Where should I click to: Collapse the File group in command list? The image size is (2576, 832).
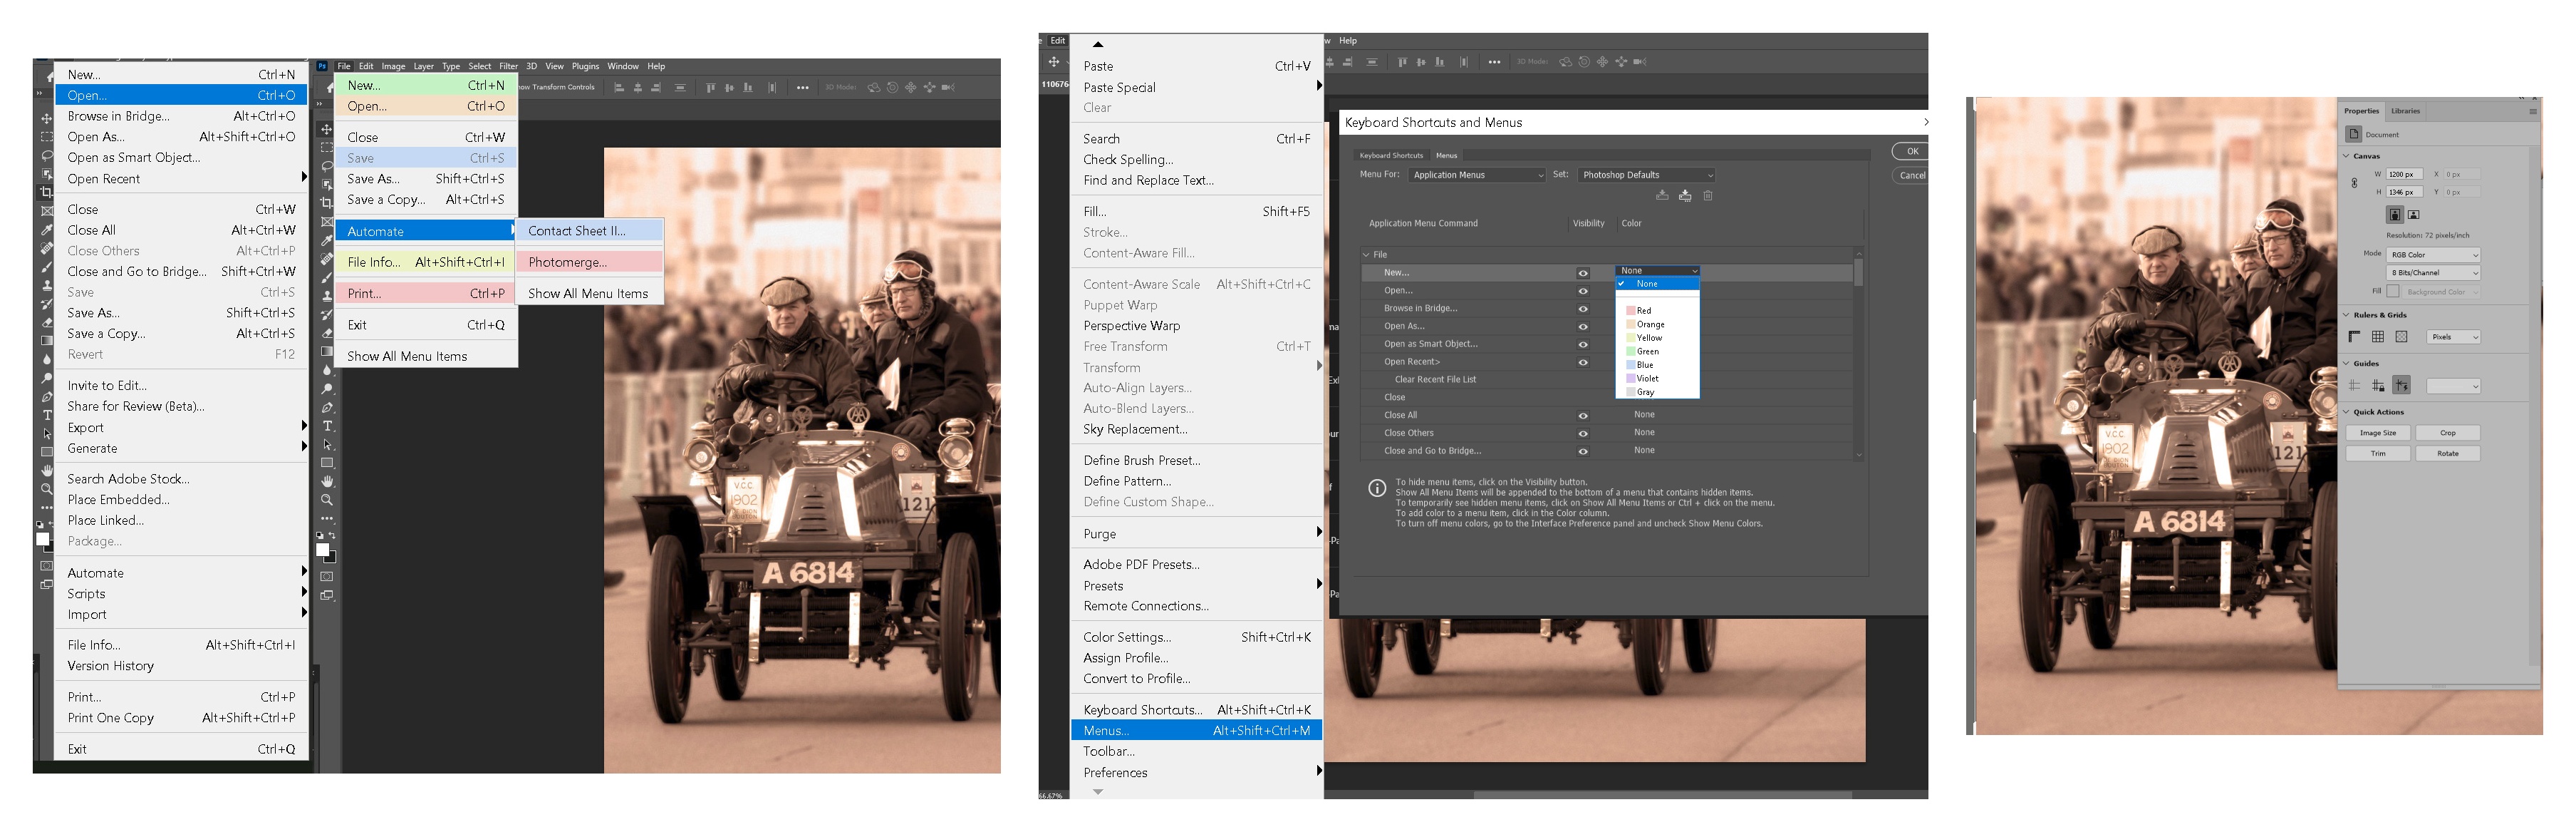pyautogui.click(x=1367, y=255)
